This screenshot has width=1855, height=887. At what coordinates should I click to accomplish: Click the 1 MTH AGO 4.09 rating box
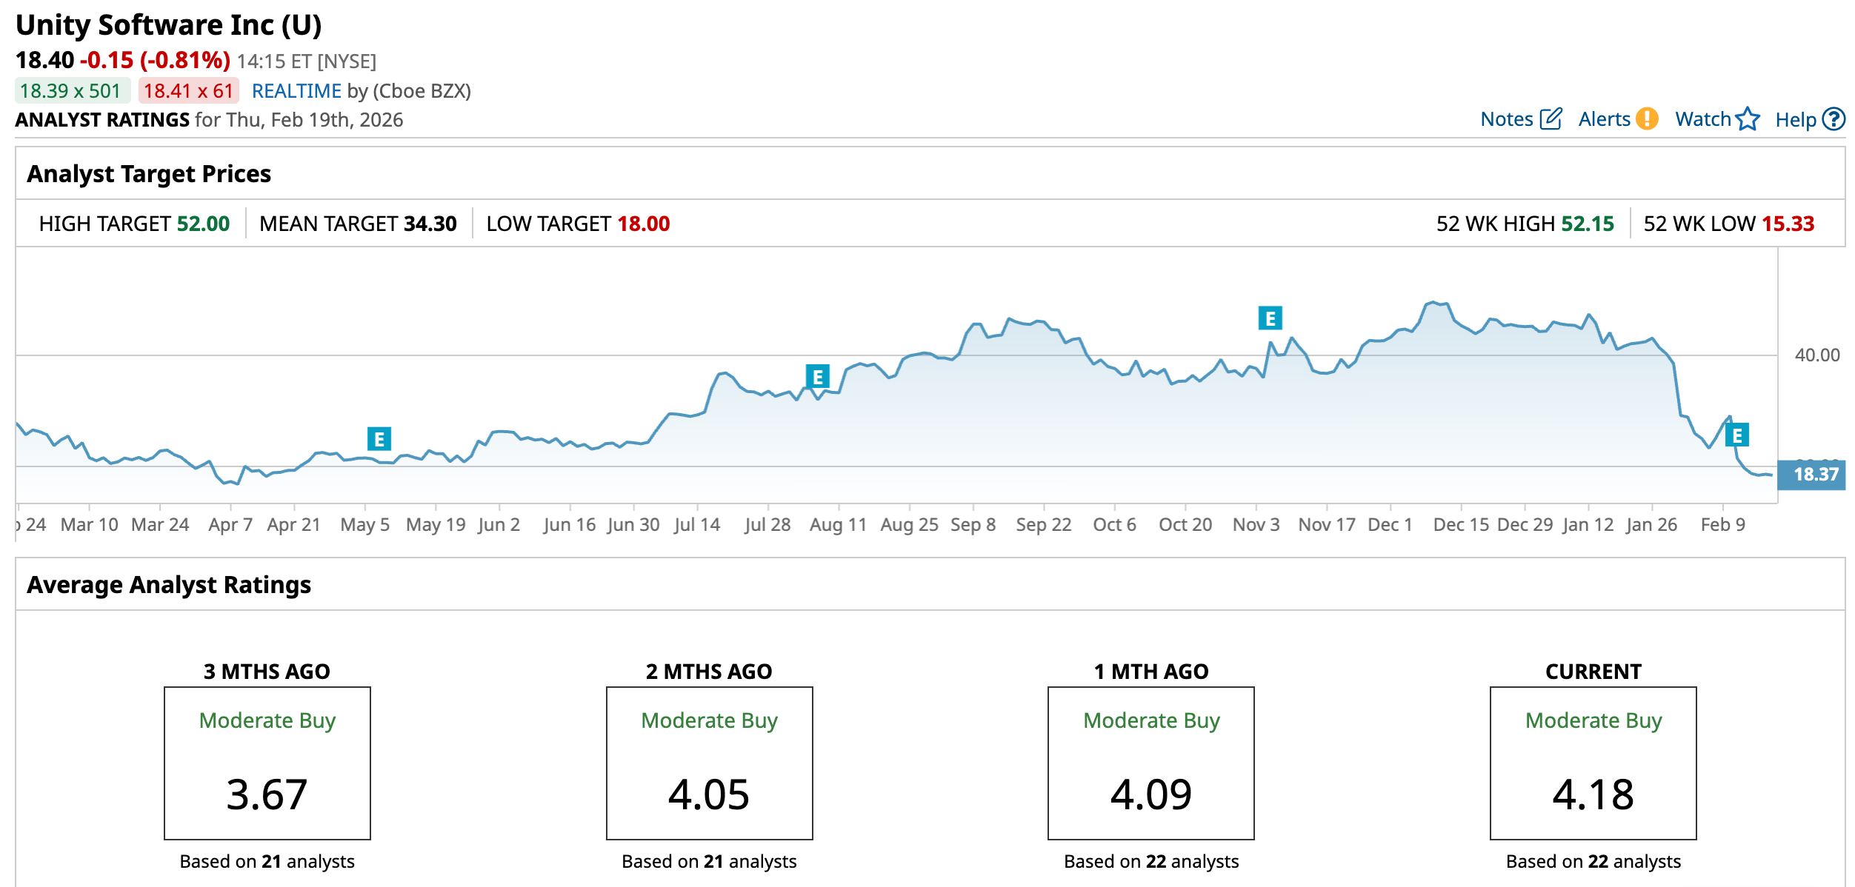click(1151, 763)
